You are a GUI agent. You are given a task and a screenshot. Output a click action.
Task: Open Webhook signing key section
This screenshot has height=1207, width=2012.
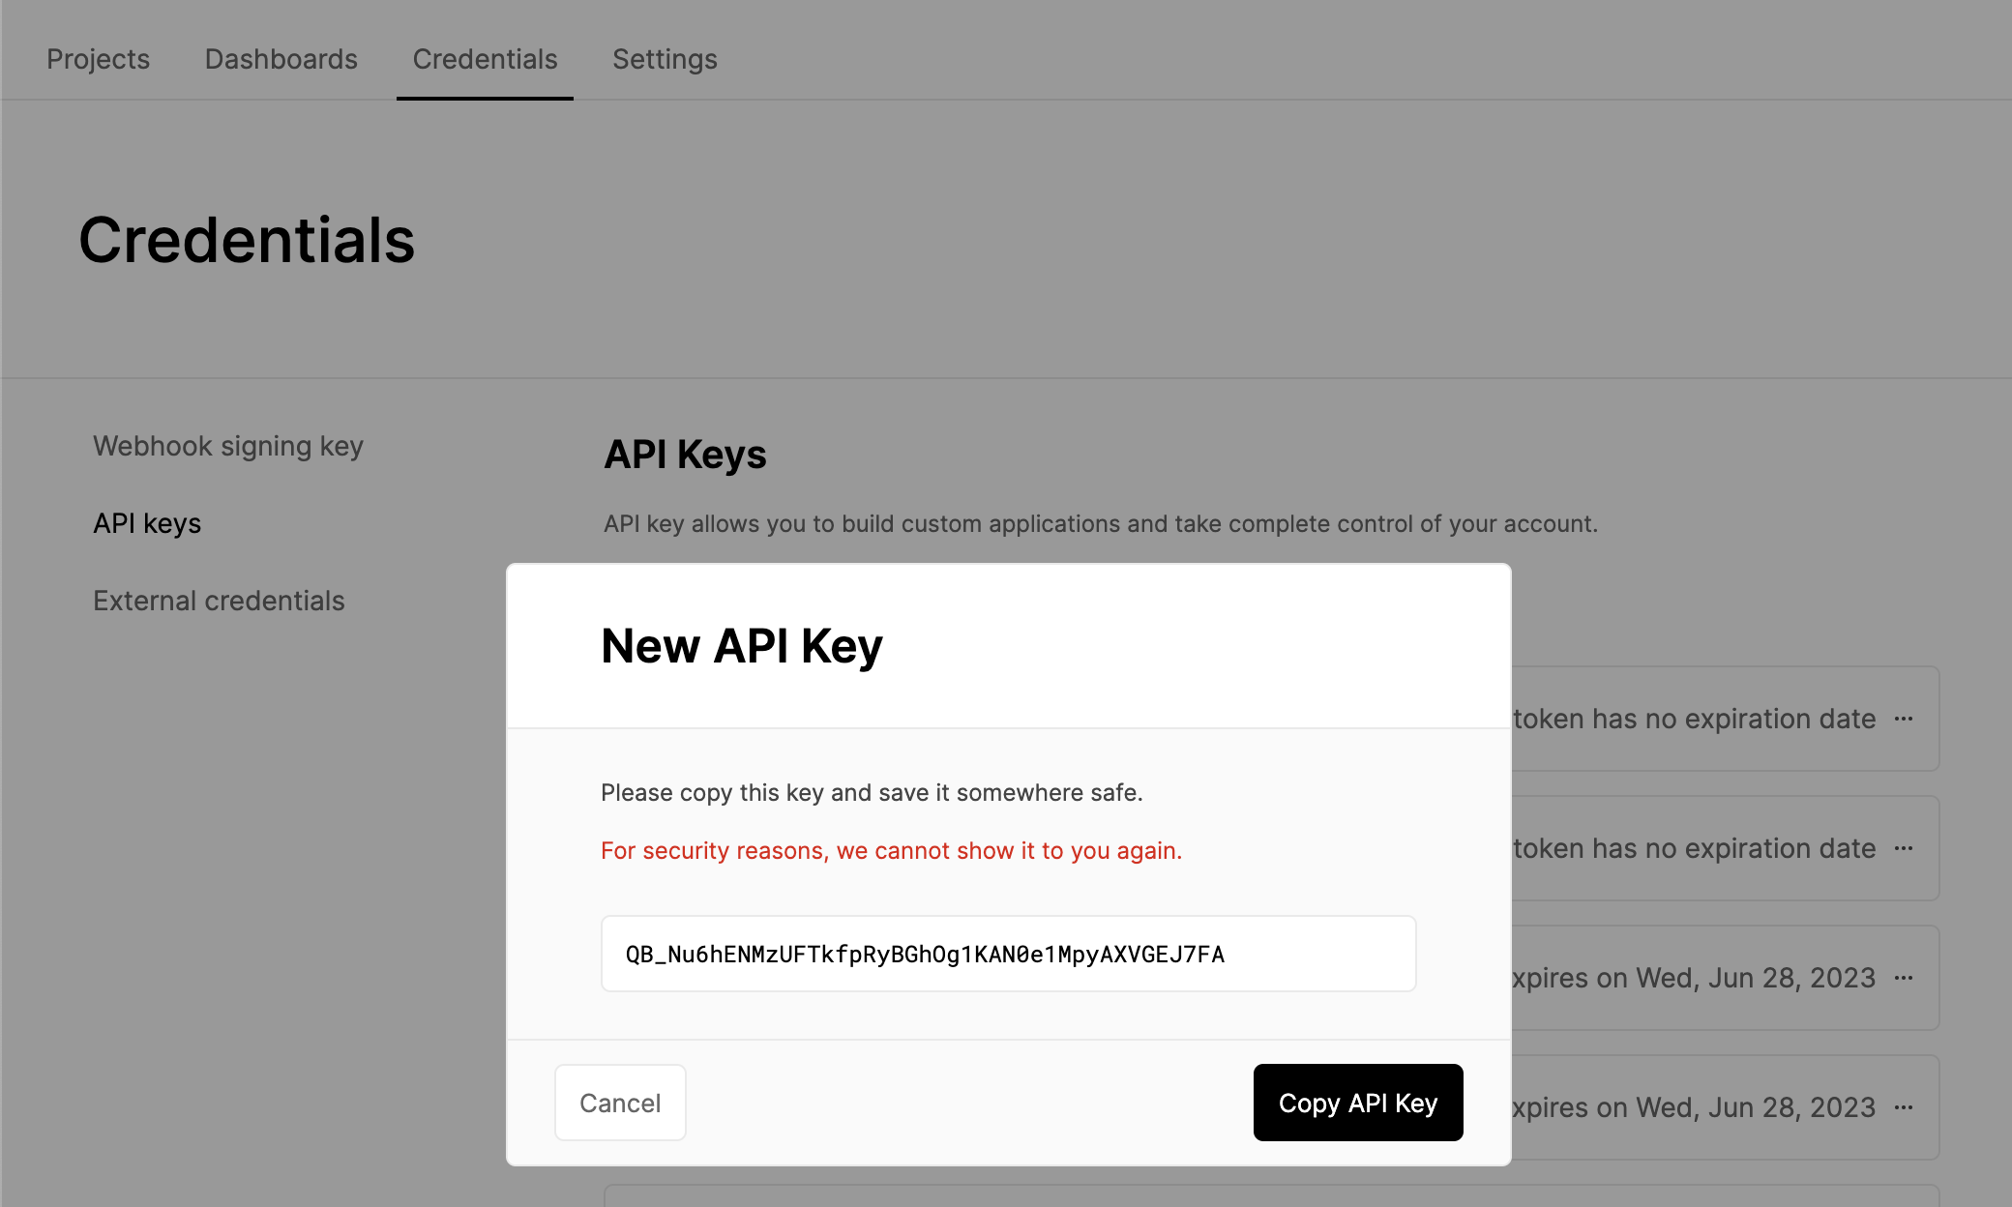tap(228, 446)
